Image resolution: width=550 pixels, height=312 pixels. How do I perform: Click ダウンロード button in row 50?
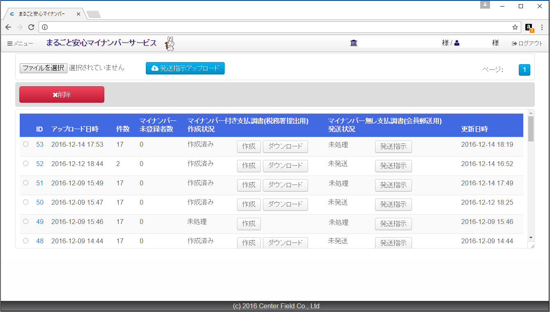(285, 205)
